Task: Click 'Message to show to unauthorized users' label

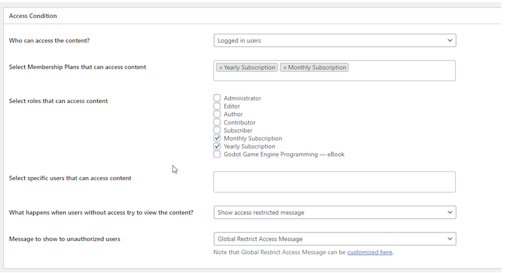Action: [65, 239]
